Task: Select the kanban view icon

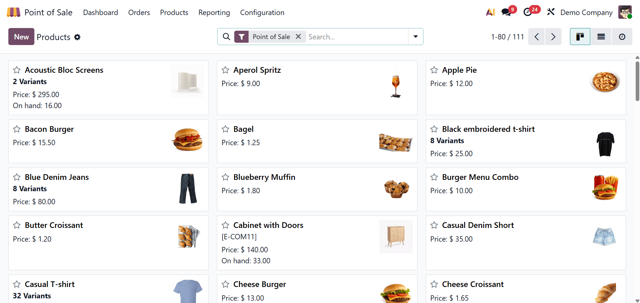Action: click(x=580, y=37)
